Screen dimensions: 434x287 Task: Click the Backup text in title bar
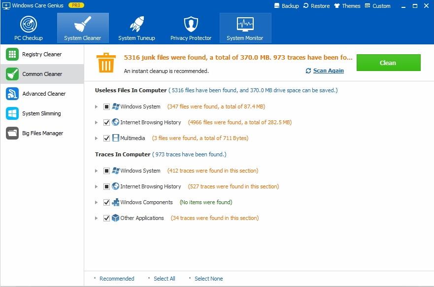[290, 6]
